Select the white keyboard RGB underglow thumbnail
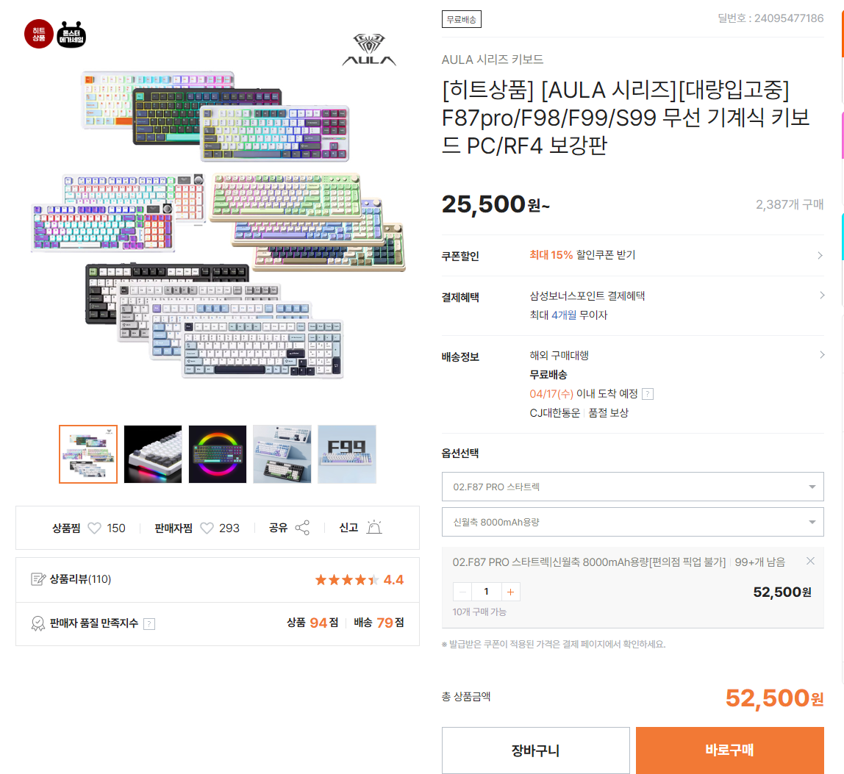 point(153,454)
